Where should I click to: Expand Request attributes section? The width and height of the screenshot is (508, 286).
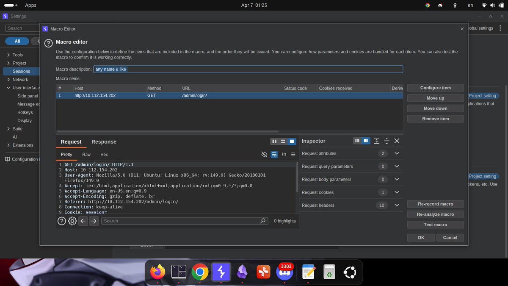point(397,153)
